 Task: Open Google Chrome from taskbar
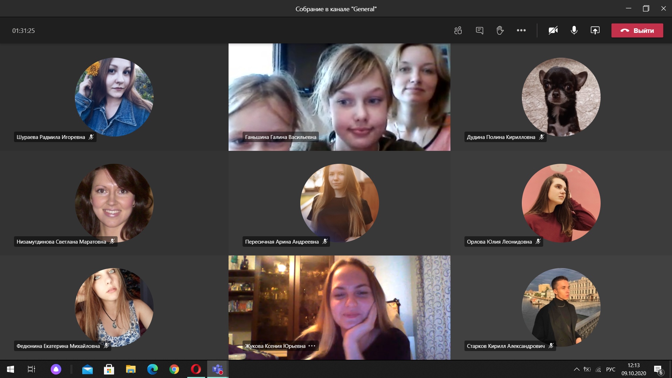[x=174, y=369]
